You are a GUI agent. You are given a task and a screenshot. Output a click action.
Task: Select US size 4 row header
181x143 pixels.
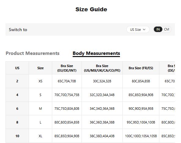click(x=17, y=95)
